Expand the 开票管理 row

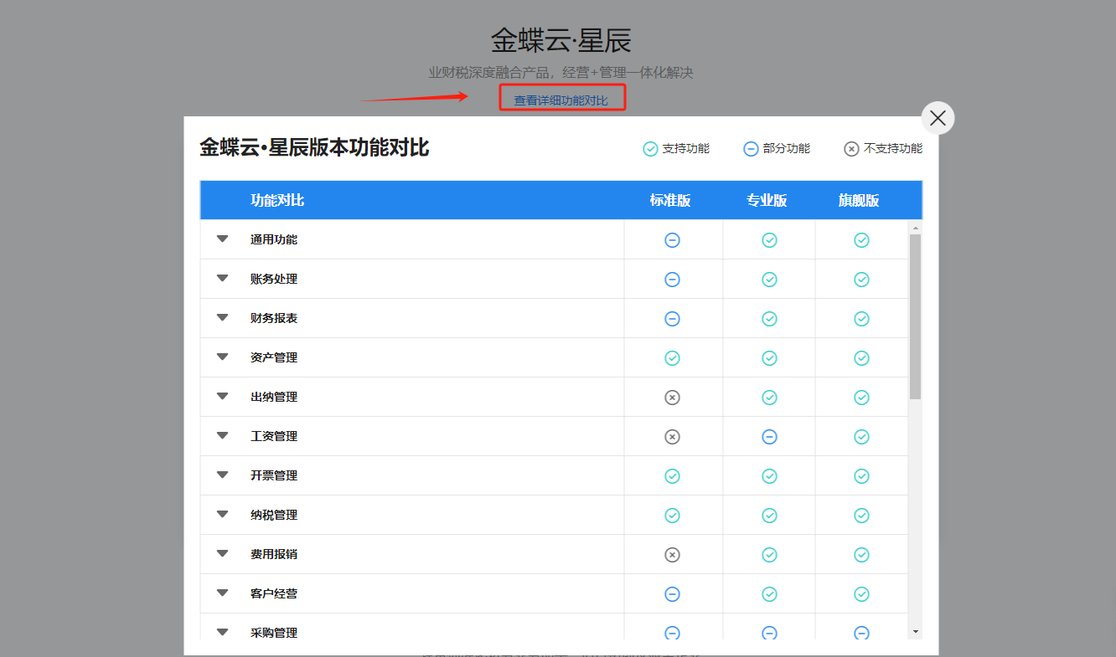[x=222, y=475]
